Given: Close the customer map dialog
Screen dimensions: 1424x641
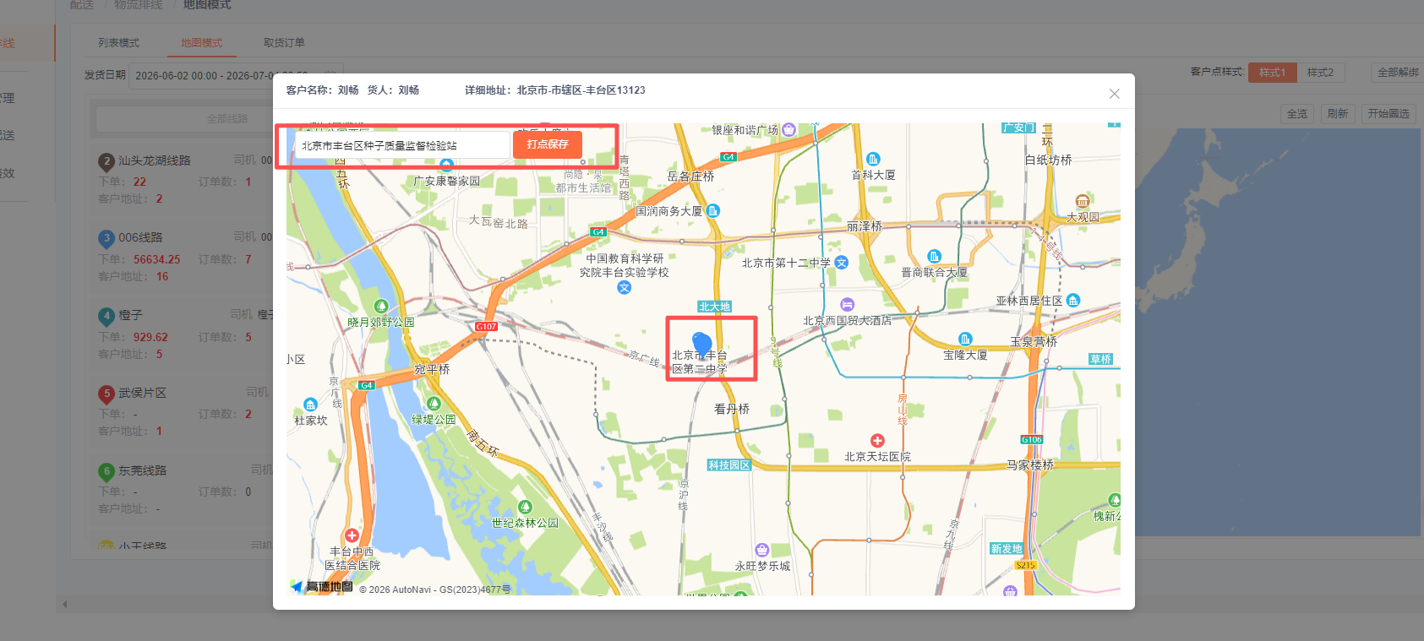Looking at the screenshot, I should click(1115, 94).
